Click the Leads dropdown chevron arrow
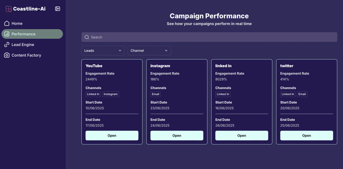The image size is (343, 169). click(120, 50)
